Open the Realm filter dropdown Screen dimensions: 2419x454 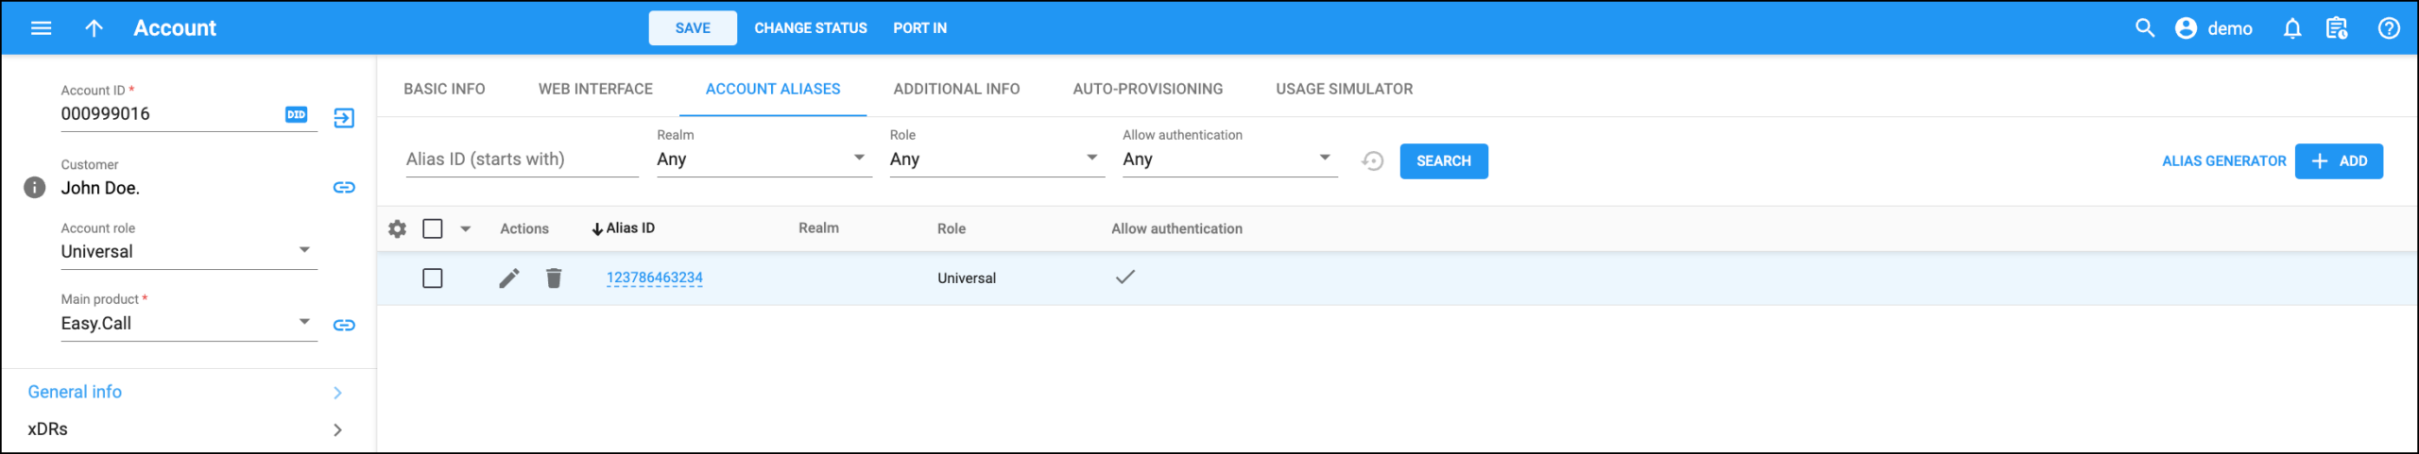[763, 159]
